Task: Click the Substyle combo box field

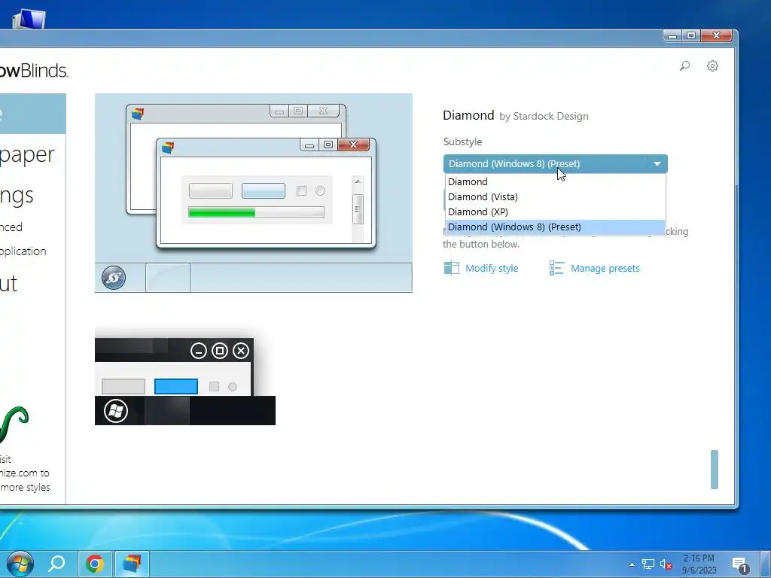Action: (555, 163)
